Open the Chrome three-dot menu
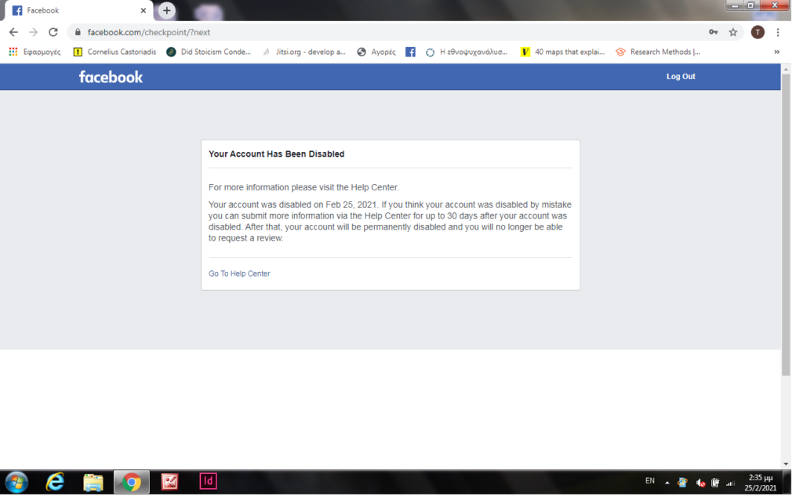803x503 pixels. pyautogui.click(x=777, y=32)
